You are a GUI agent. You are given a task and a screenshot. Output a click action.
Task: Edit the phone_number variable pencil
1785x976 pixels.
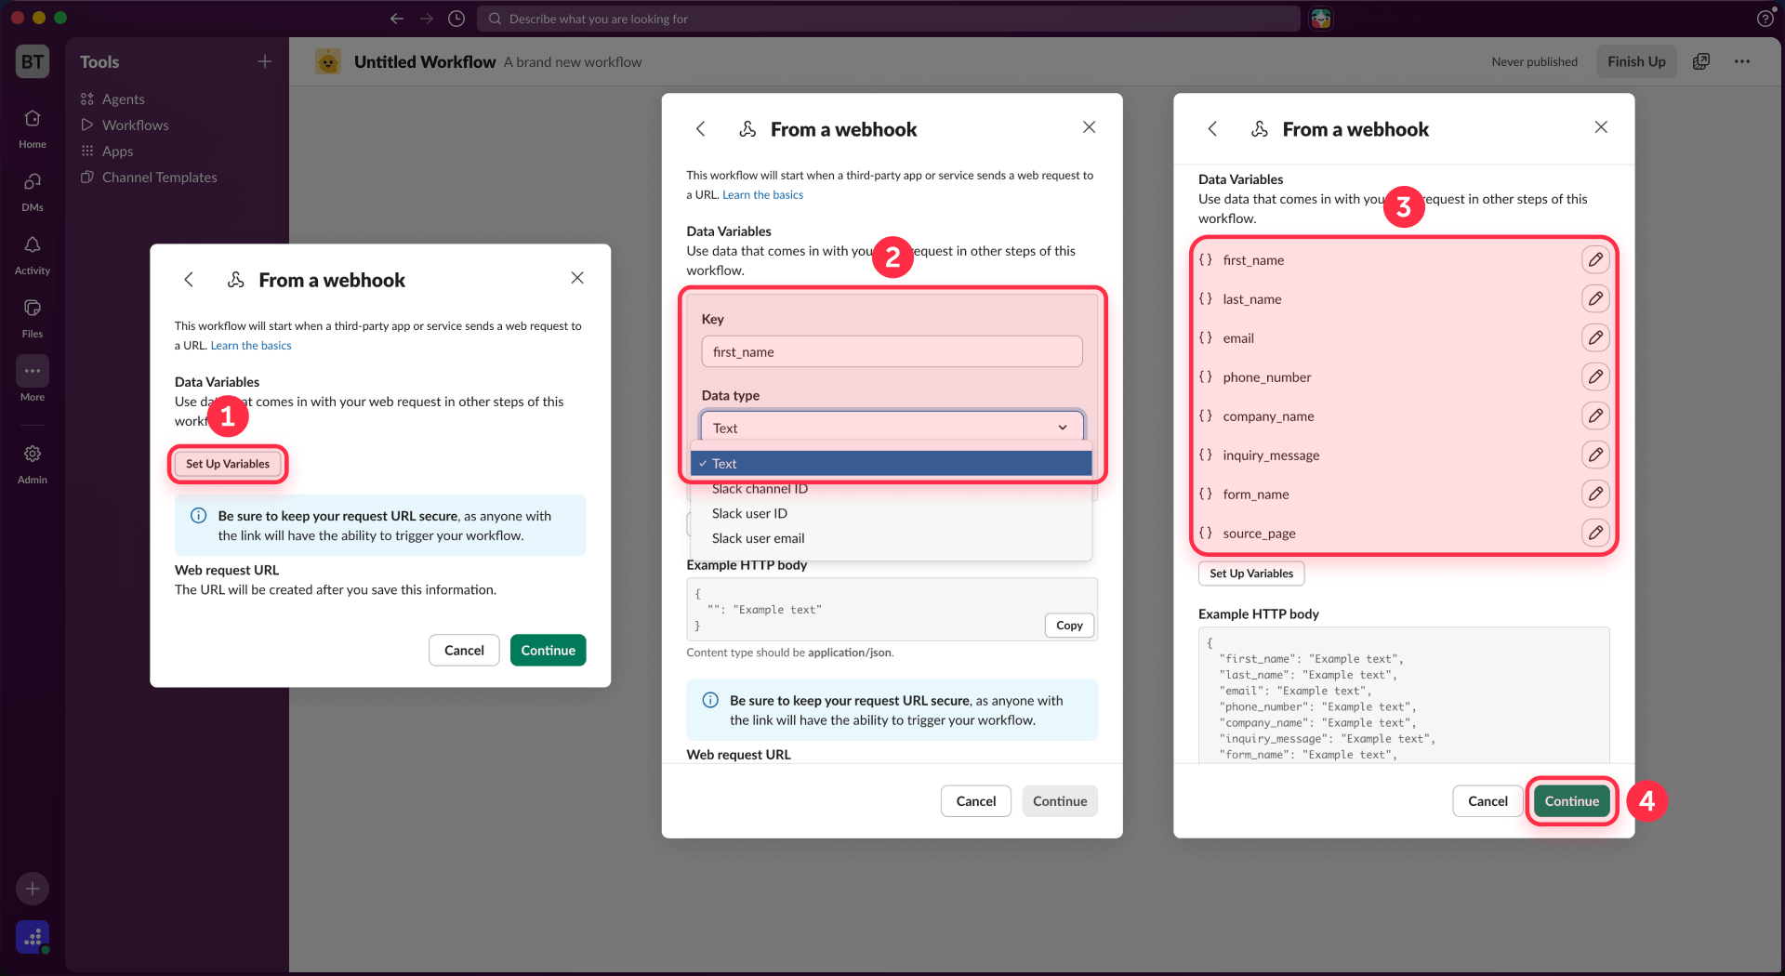point(1595,376)
